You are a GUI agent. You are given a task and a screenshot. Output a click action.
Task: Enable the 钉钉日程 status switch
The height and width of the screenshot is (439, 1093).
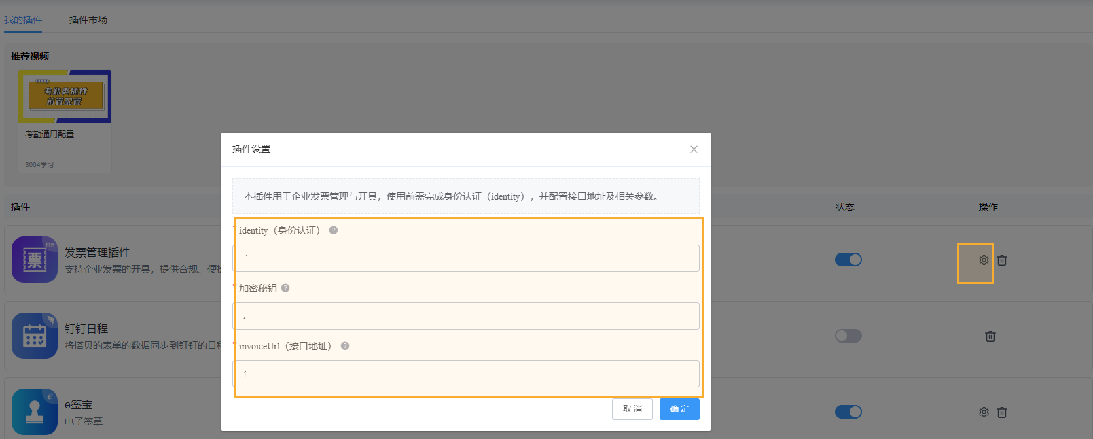click(848, 336)
